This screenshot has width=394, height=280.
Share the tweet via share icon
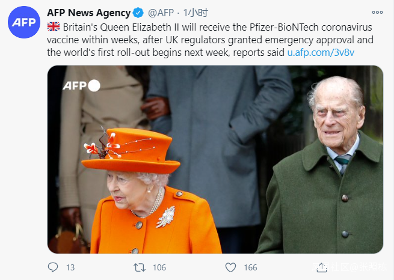[321, 267]
